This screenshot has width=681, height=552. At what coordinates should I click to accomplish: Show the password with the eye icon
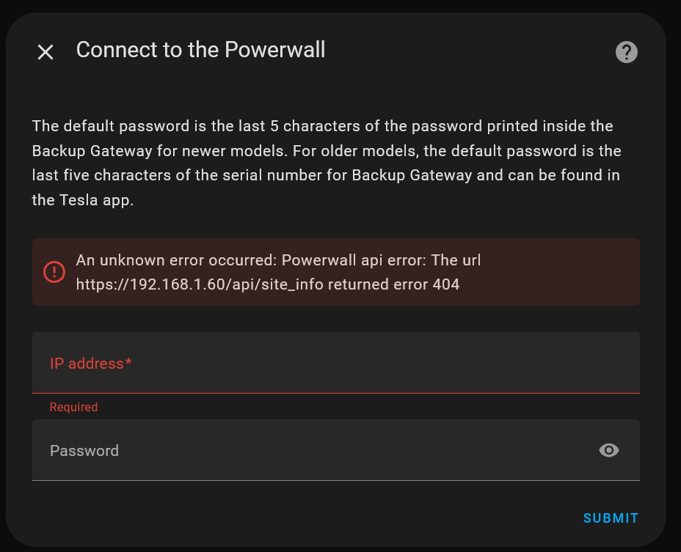click(608, 450)
